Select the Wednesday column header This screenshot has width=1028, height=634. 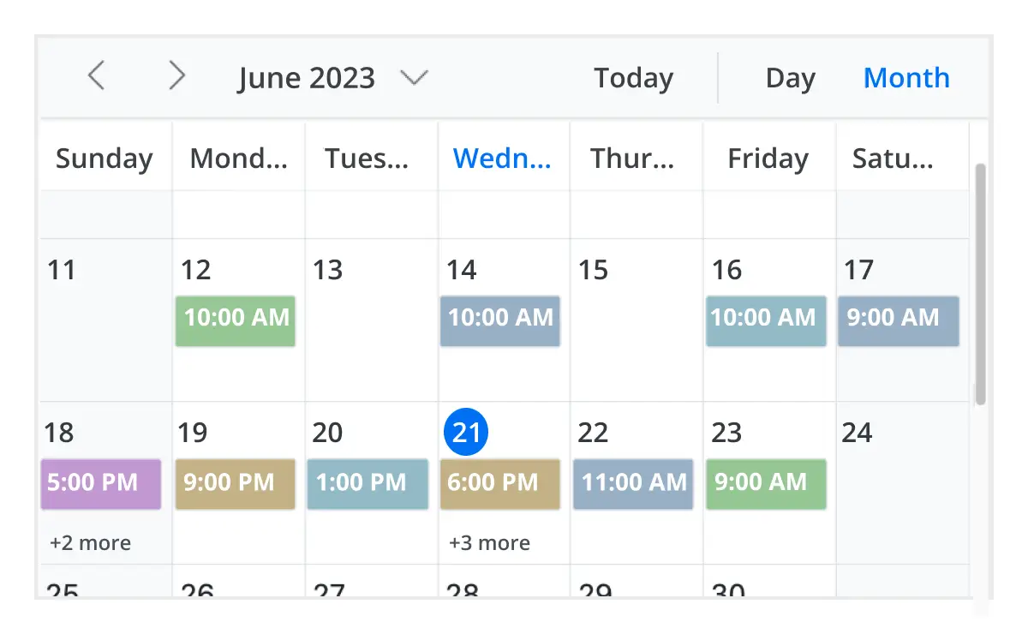tap(504, 157)
